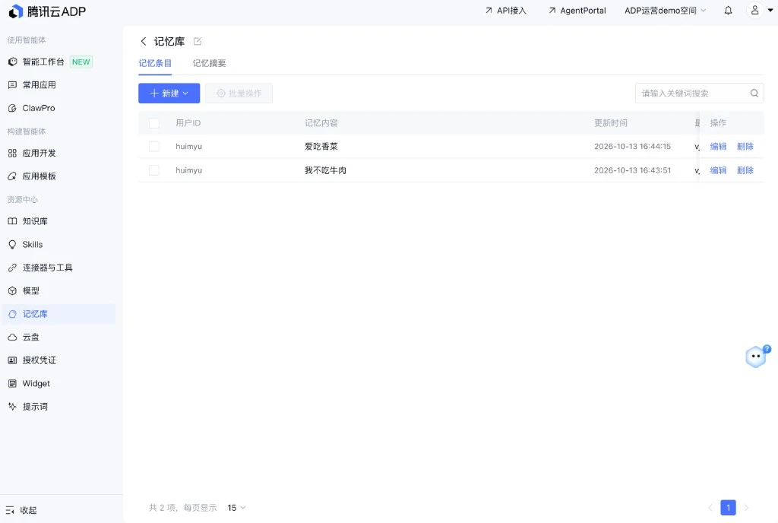Delete the 爱吃香菜 memory entry
Screen dimensions: 778x523
click(745, 147)
